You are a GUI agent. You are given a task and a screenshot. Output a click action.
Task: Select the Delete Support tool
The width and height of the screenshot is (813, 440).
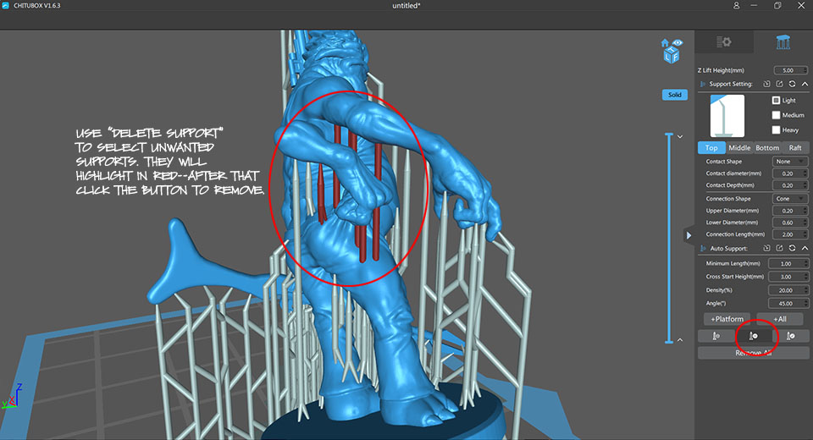tap(753, 336)
